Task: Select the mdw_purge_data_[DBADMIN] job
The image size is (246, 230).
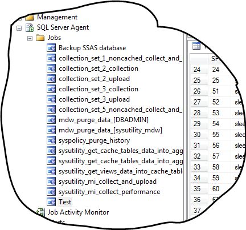Action: [104, 120]
